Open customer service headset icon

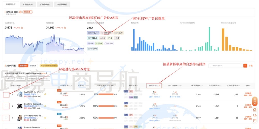255,110
